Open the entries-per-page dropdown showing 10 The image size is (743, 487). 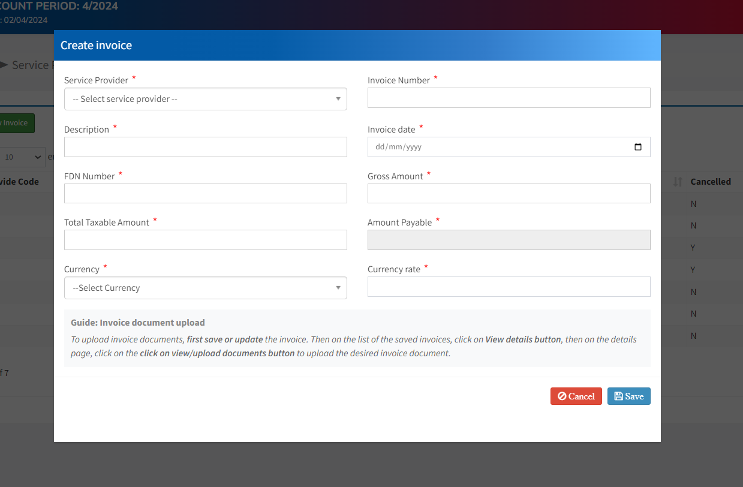[x=23, y=157]
